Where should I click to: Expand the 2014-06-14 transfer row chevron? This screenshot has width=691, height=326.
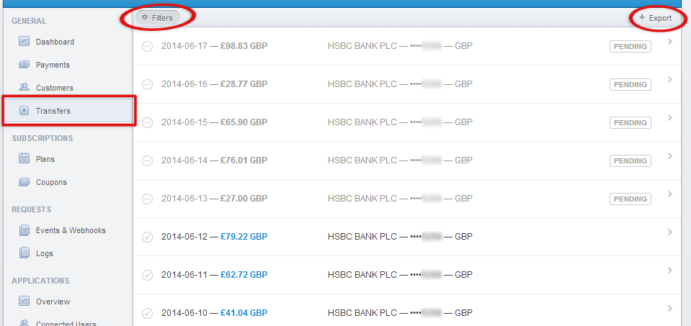pos(670,156)
